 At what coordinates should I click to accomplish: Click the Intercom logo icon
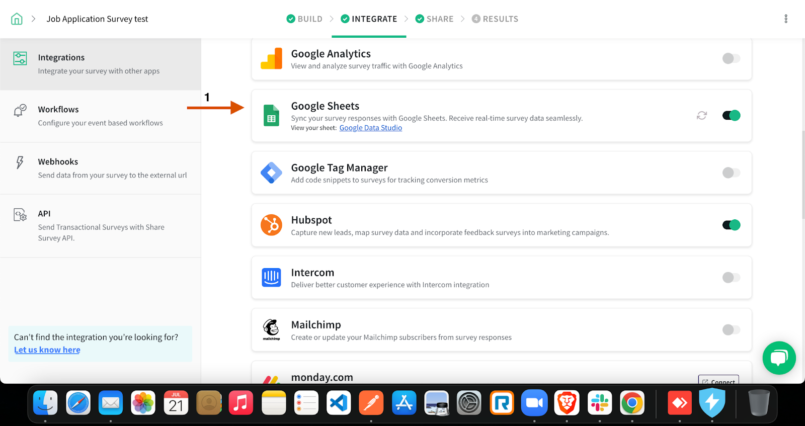271,277
